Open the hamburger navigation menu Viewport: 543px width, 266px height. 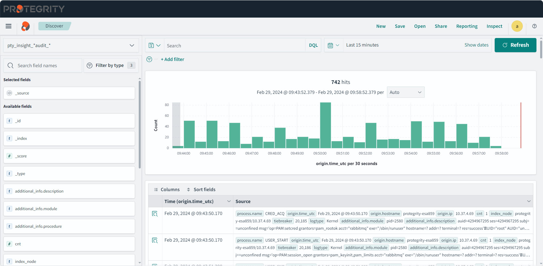(9, 26)
